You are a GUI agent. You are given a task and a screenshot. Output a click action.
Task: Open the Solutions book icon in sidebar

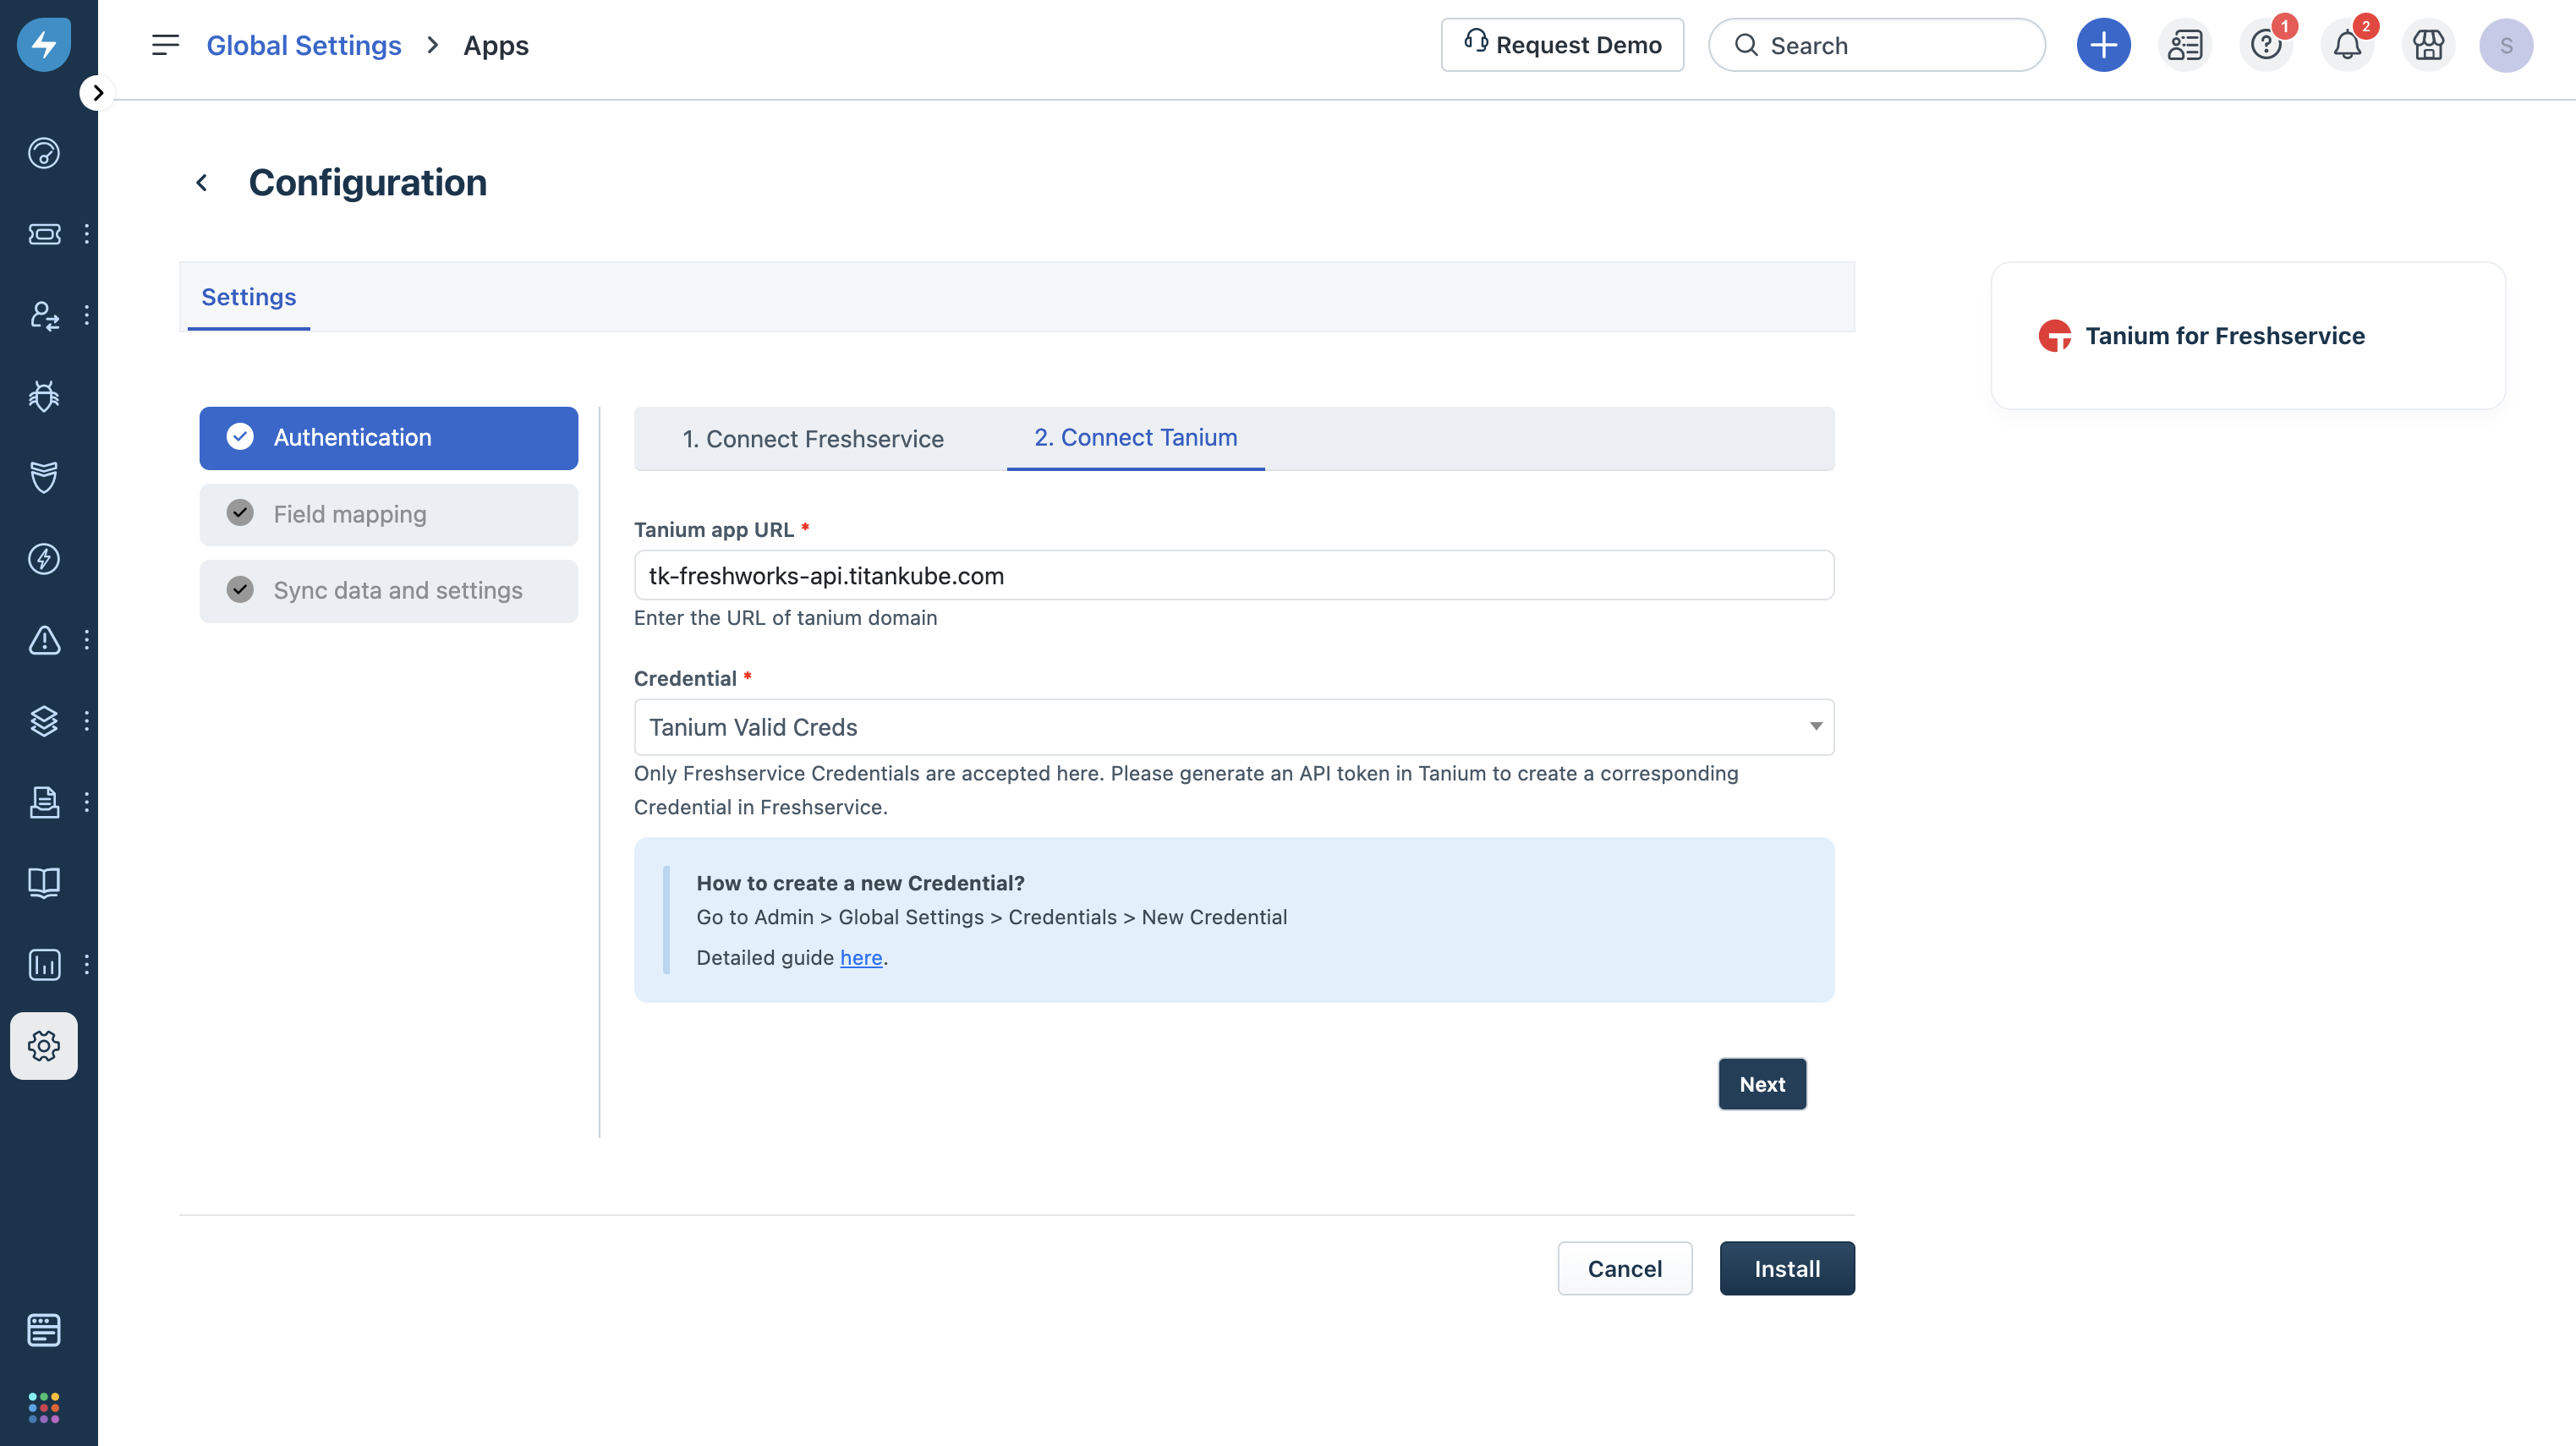[x=44, y=882]
